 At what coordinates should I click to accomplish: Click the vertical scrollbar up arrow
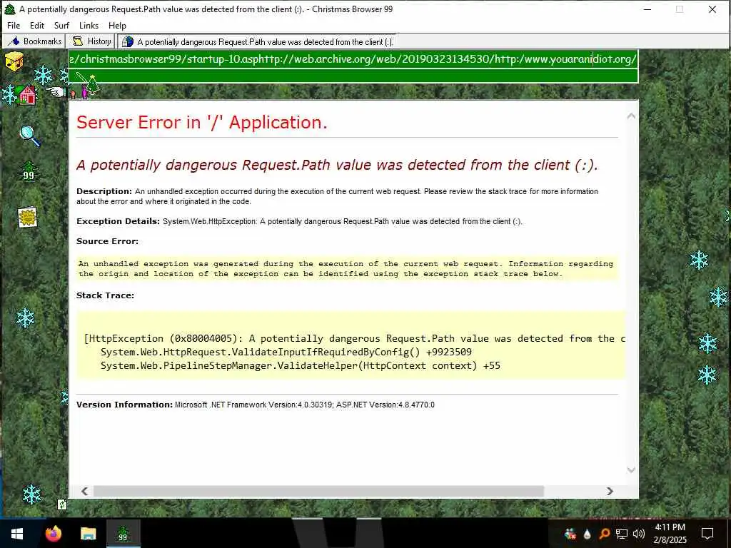click(x=631, y=116)
